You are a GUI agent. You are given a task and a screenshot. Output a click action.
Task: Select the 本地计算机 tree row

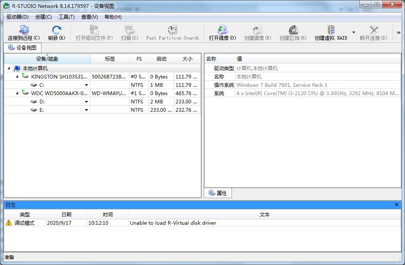102,68
